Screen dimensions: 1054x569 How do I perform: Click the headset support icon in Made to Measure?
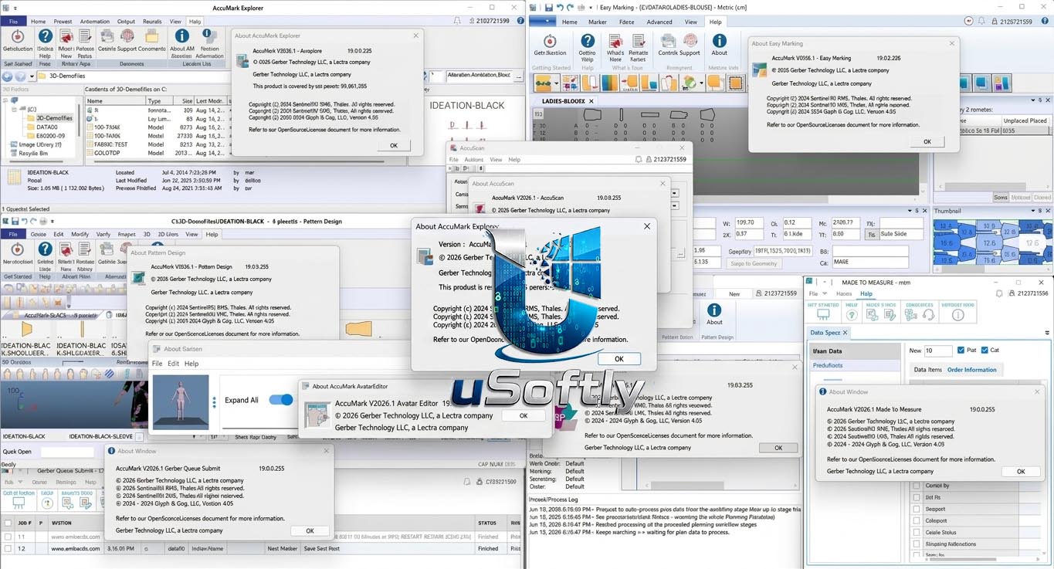tap(929, 315)
